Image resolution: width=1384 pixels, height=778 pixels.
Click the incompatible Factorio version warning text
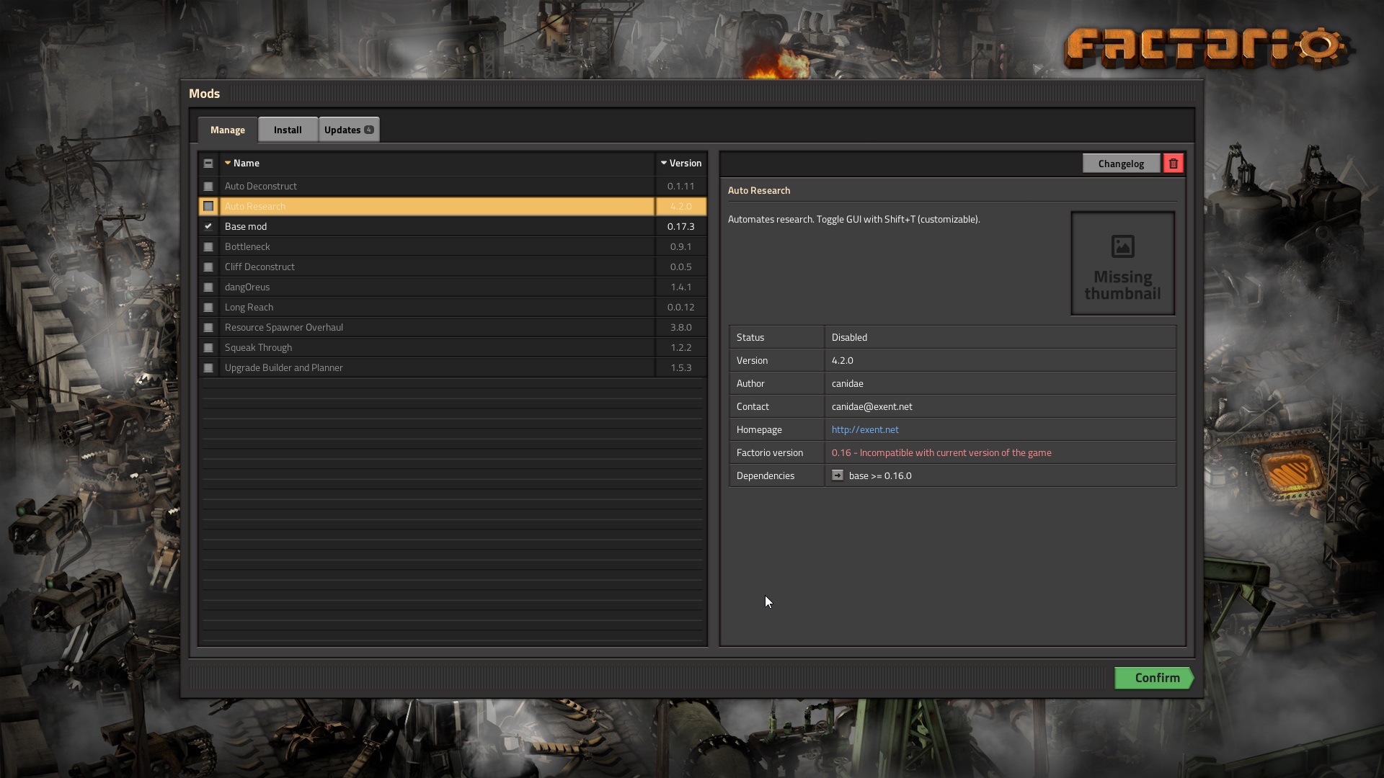(x=941, y=452)
